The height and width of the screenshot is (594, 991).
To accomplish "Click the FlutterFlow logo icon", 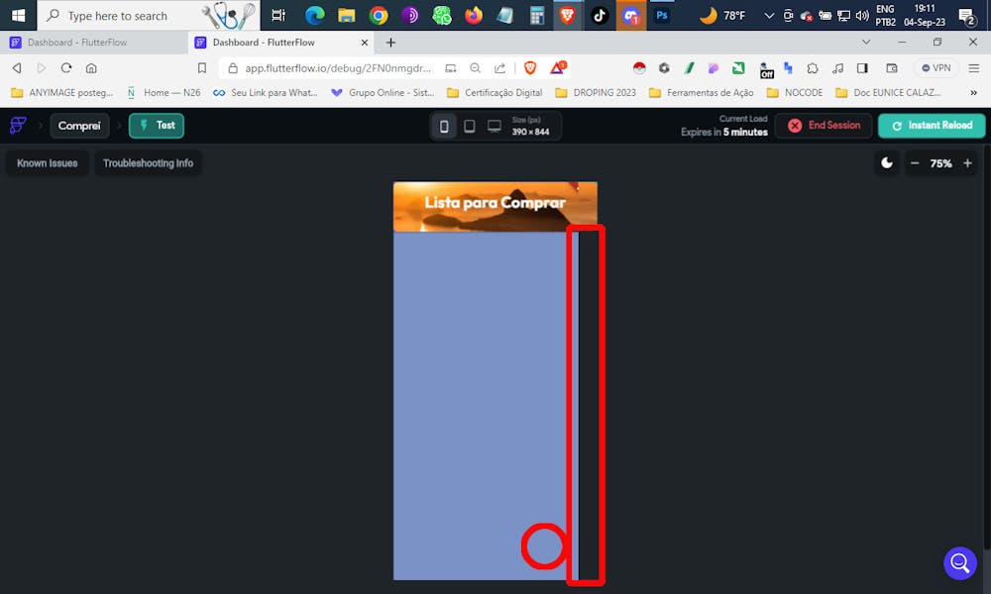I will [x=17, y=126].
